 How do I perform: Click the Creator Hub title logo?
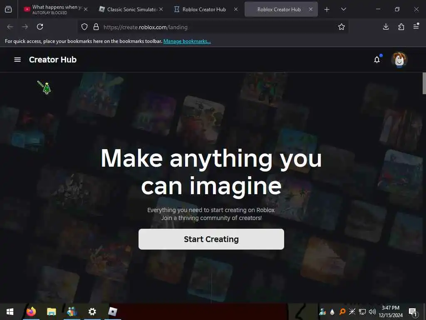pyautogui.click(x=53, y=60)
